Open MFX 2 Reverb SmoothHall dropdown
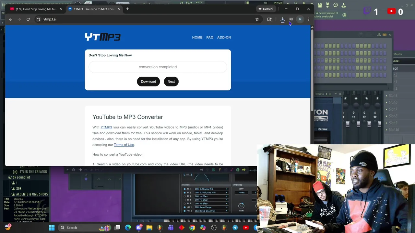This screenshot has width=415, height=233. pyautogui.click(x=211, y=211)
